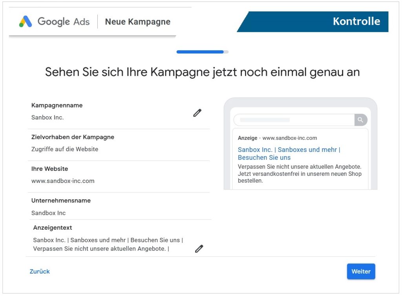Viewport: 402px width, 296px height.
Task: Click the preview search input field
Action: click(294, 120)
